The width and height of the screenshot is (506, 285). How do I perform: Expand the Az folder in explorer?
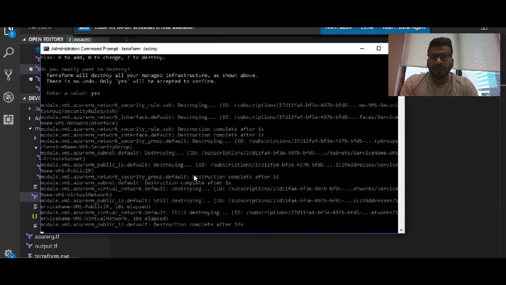(x=30, y=118)
